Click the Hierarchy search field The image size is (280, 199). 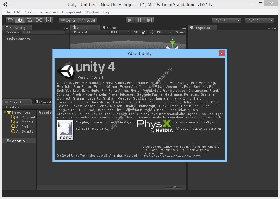point(44,32)
